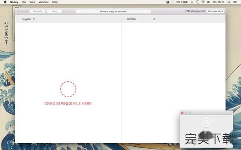This screenshot has width=241, height=150.
Task: Open the Sooey application menu
Action: pos(14,2)
